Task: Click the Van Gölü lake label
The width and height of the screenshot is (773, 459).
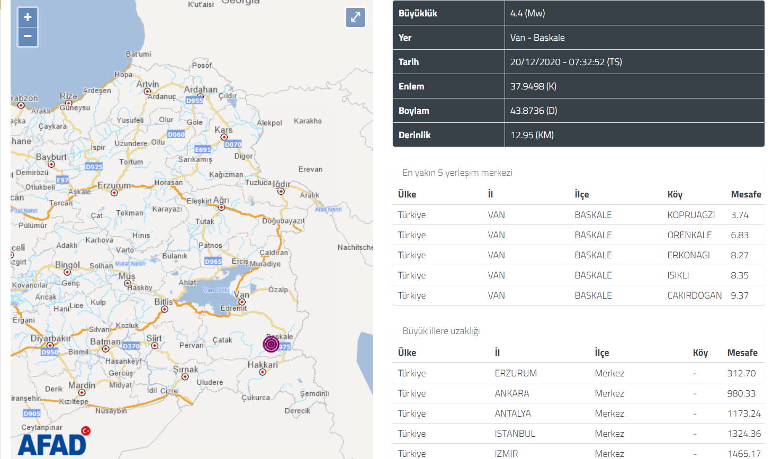Action: coord(216,290)
